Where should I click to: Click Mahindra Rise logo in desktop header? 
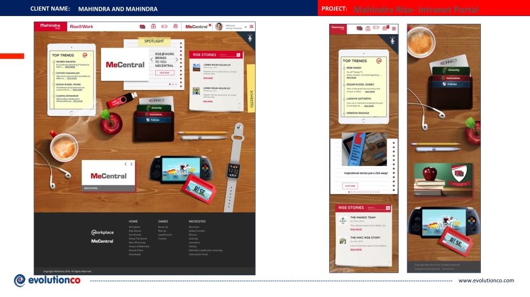tap(50, 26)
